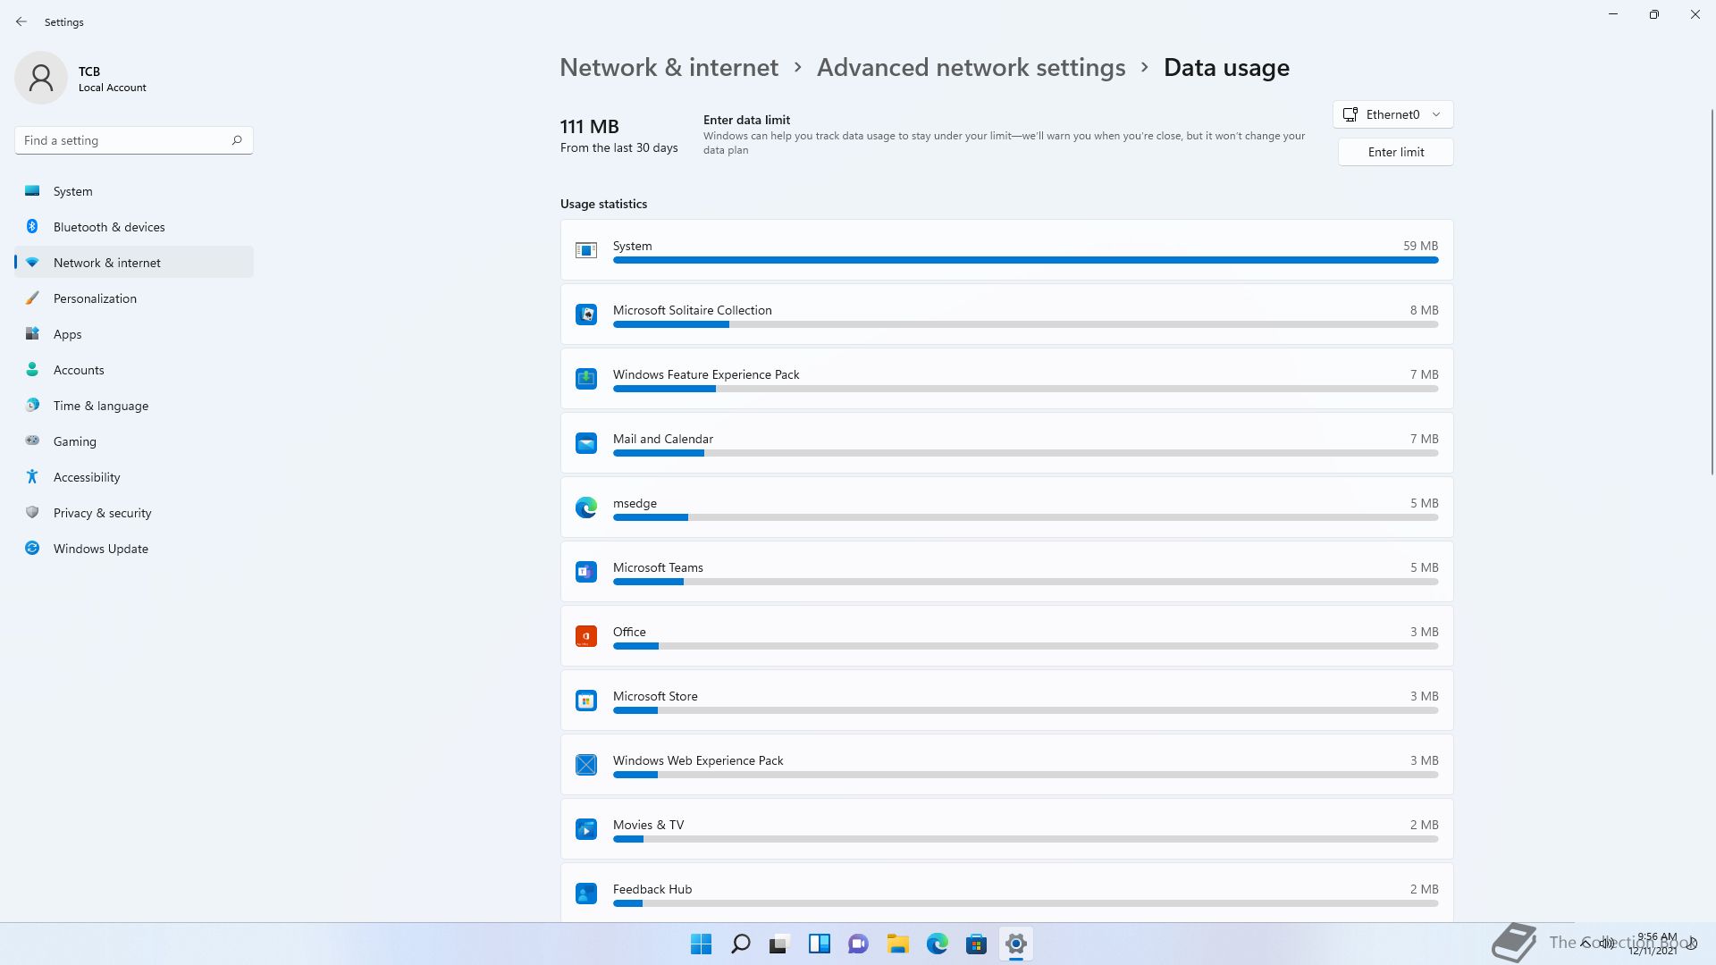Click the TCB user avatar icon
This screenshot has width=1716, height=965.
[x=41, y=78]
